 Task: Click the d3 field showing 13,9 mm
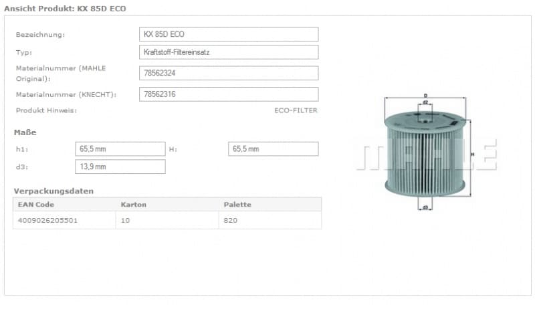(x=120, y=167)
